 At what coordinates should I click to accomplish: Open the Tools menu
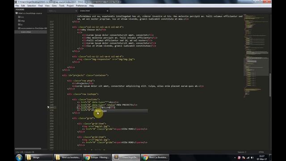pyautogui.click(x=62, y=6)
